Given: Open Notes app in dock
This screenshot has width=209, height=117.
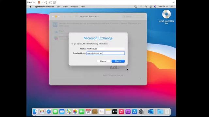Looking at the screenshot, I should click(108, 112).
